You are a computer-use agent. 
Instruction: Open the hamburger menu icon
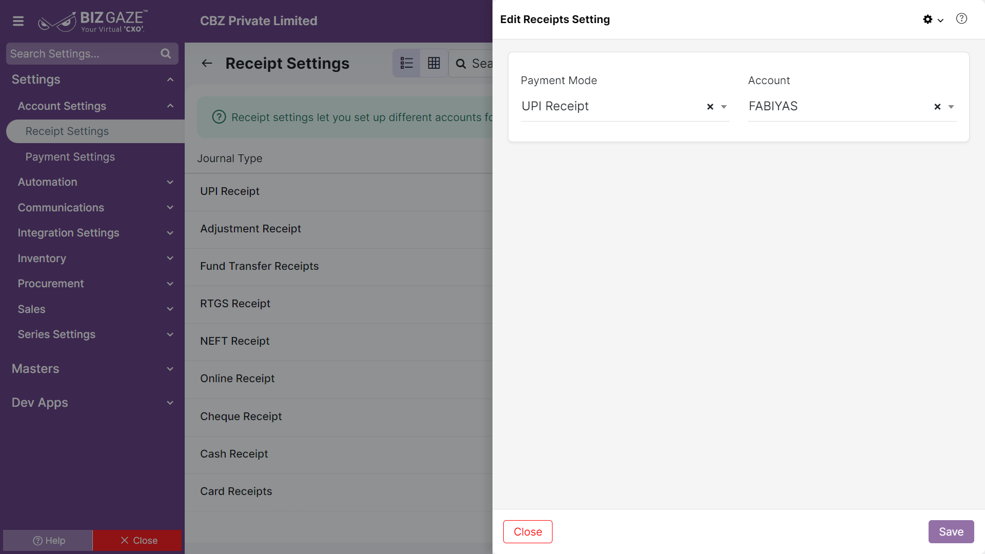[x=18, y=21]
